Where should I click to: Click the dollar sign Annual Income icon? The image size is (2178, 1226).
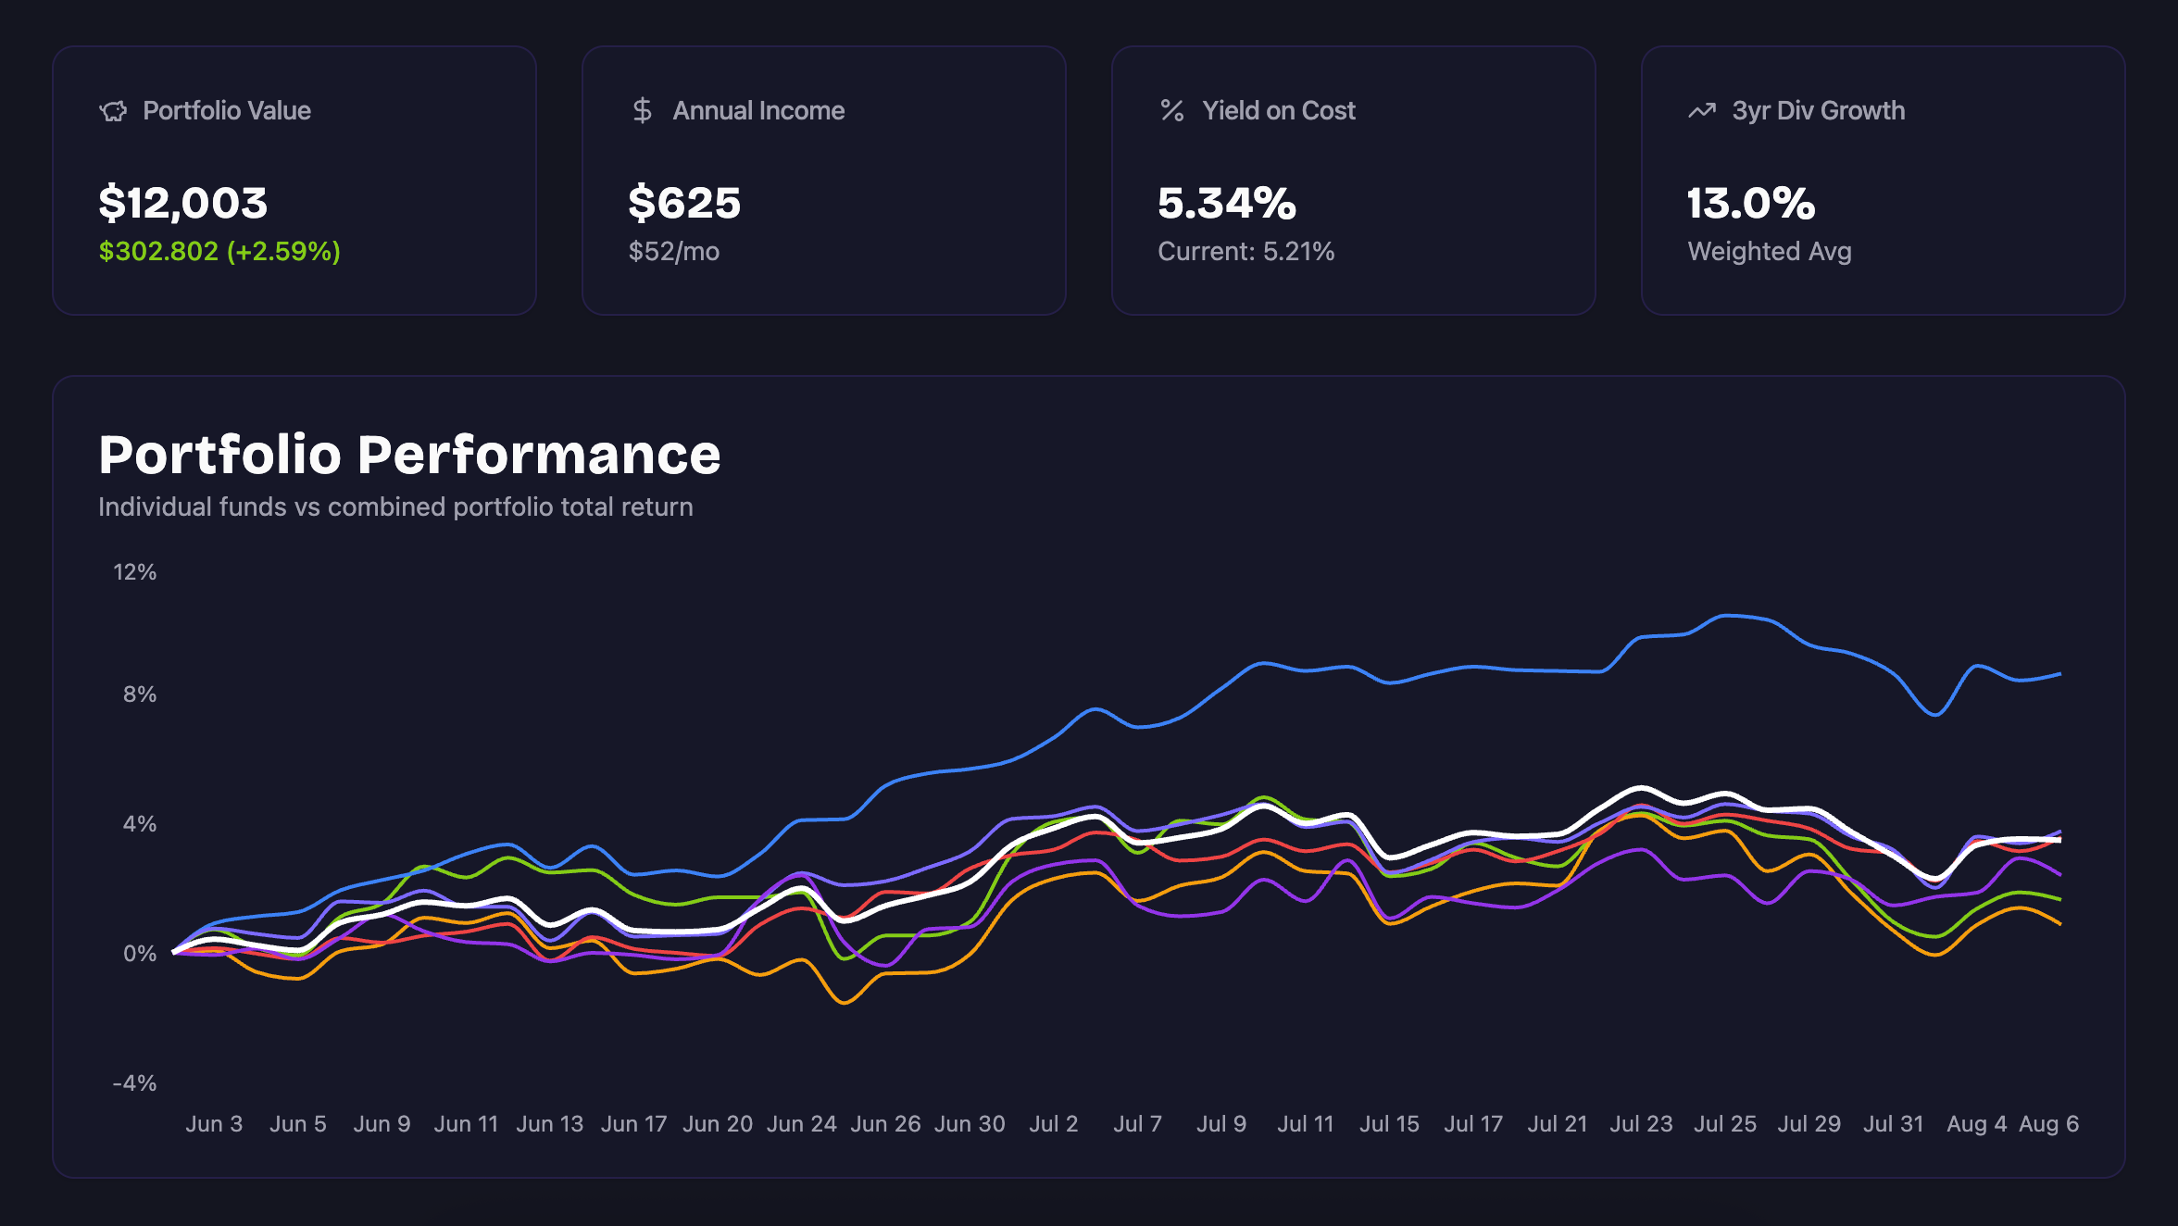(642, 111)
